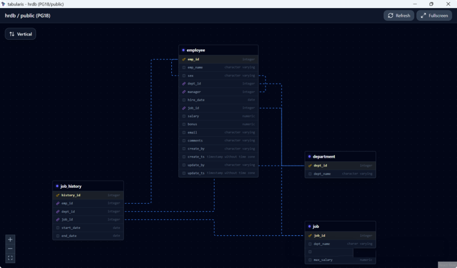457x268 pixels.
Task: Select the job table header
Action: [x=340, y=227]
